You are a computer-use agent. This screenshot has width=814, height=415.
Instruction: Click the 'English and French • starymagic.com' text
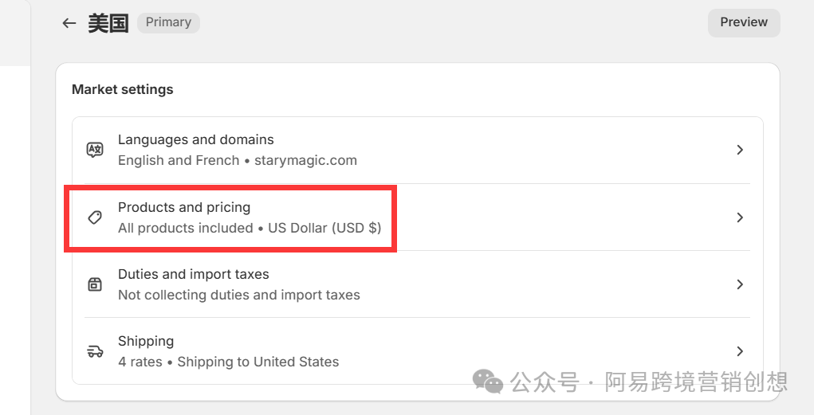[x=238, y=160]
